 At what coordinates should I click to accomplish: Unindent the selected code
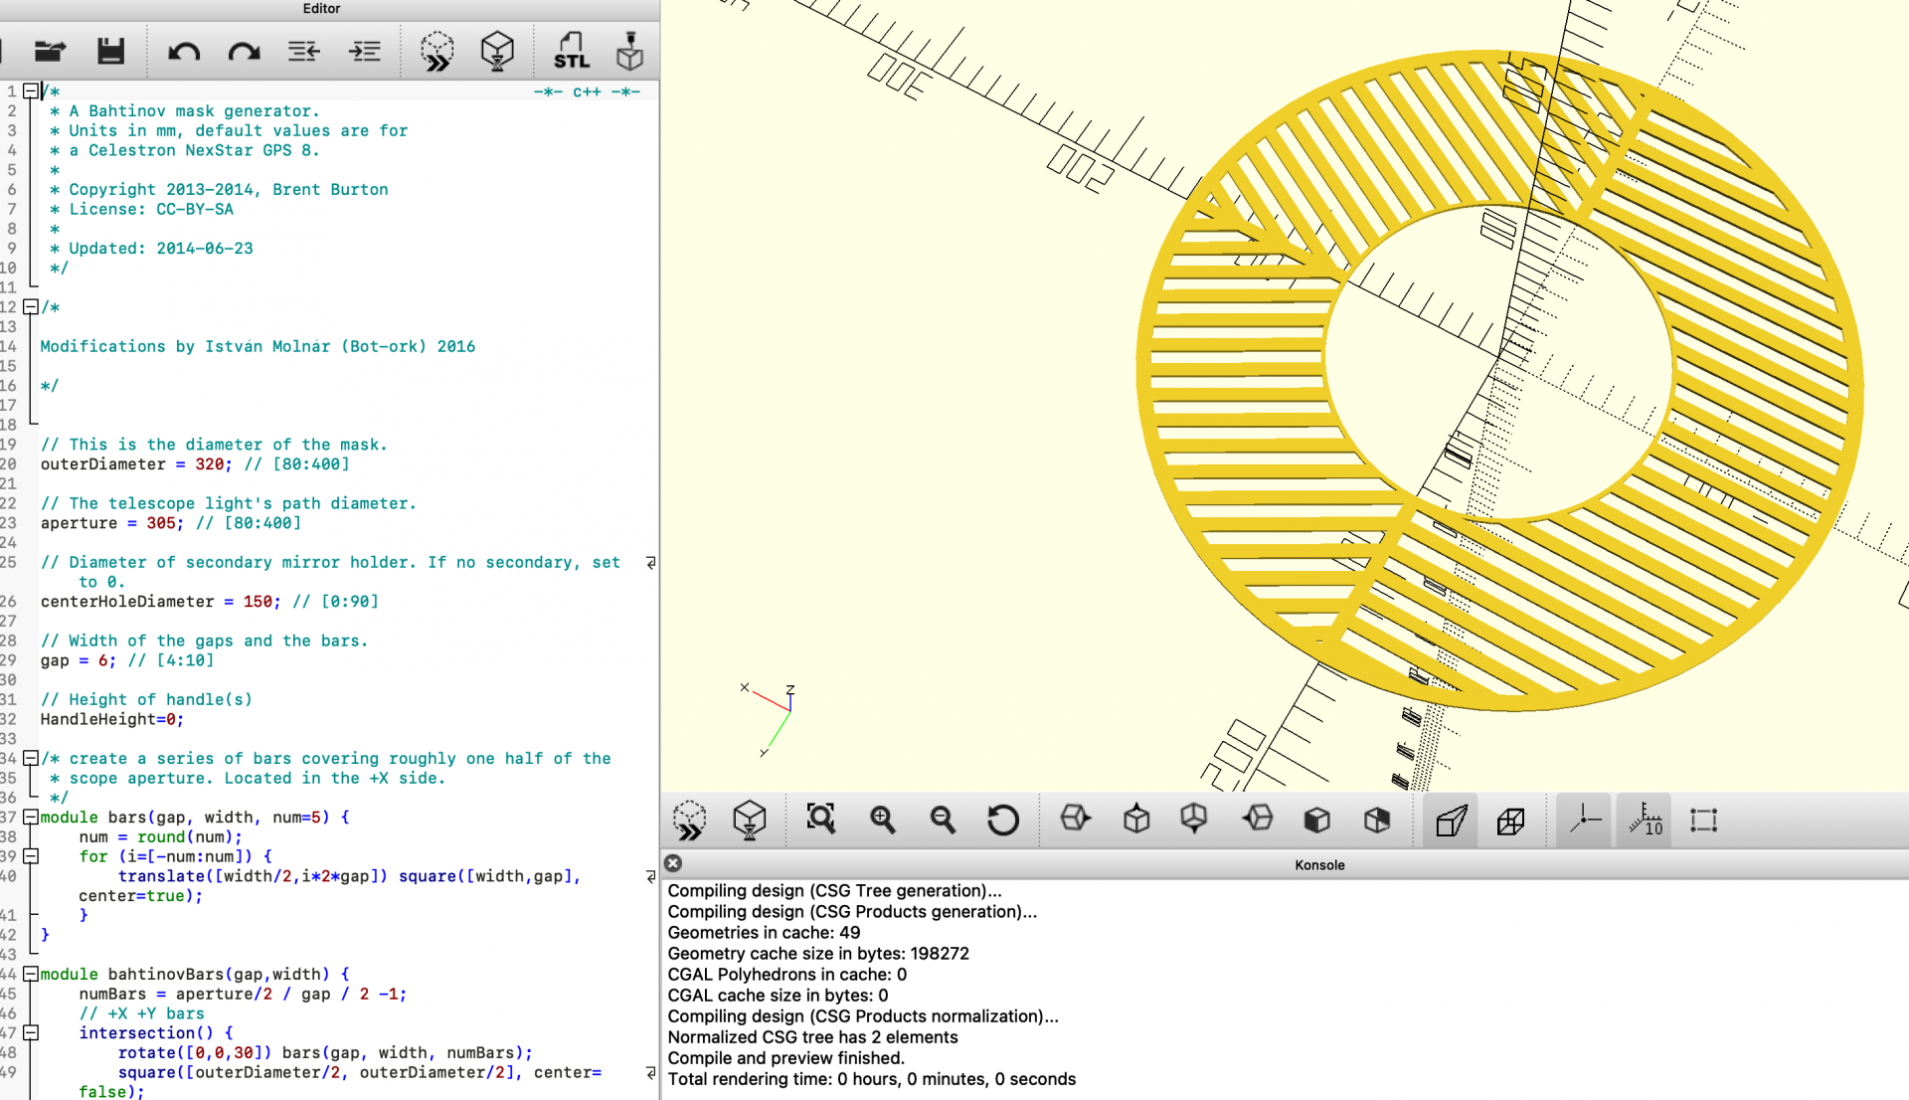pos(304,51)
